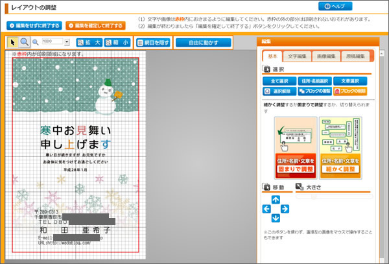The width and height of the screenshot is (389, 264).
Task: Click the 全て選択 select-all button
Action: coord(279,81)
